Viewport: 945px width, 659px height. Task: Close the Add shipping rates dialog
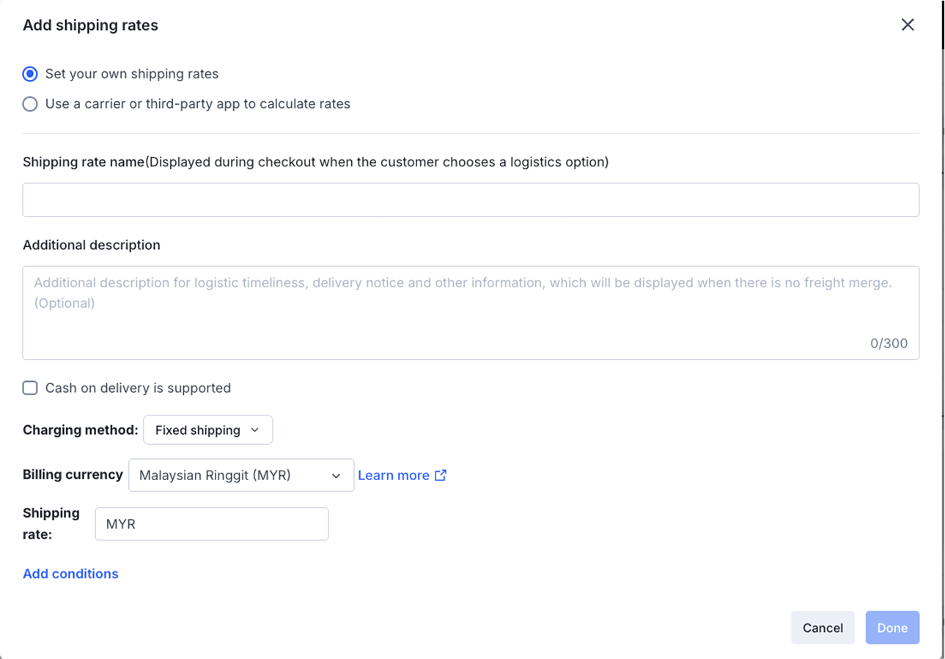coord(908,25)
